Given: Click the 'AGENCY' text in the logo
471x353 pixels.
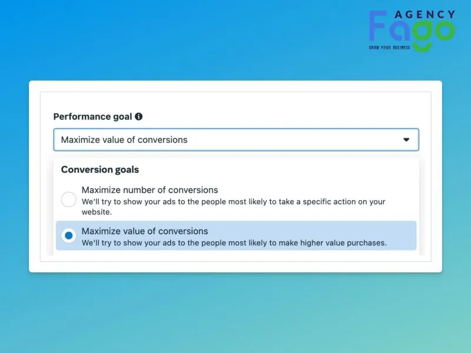Looking at the screenshot, I should tap(425, 14).
